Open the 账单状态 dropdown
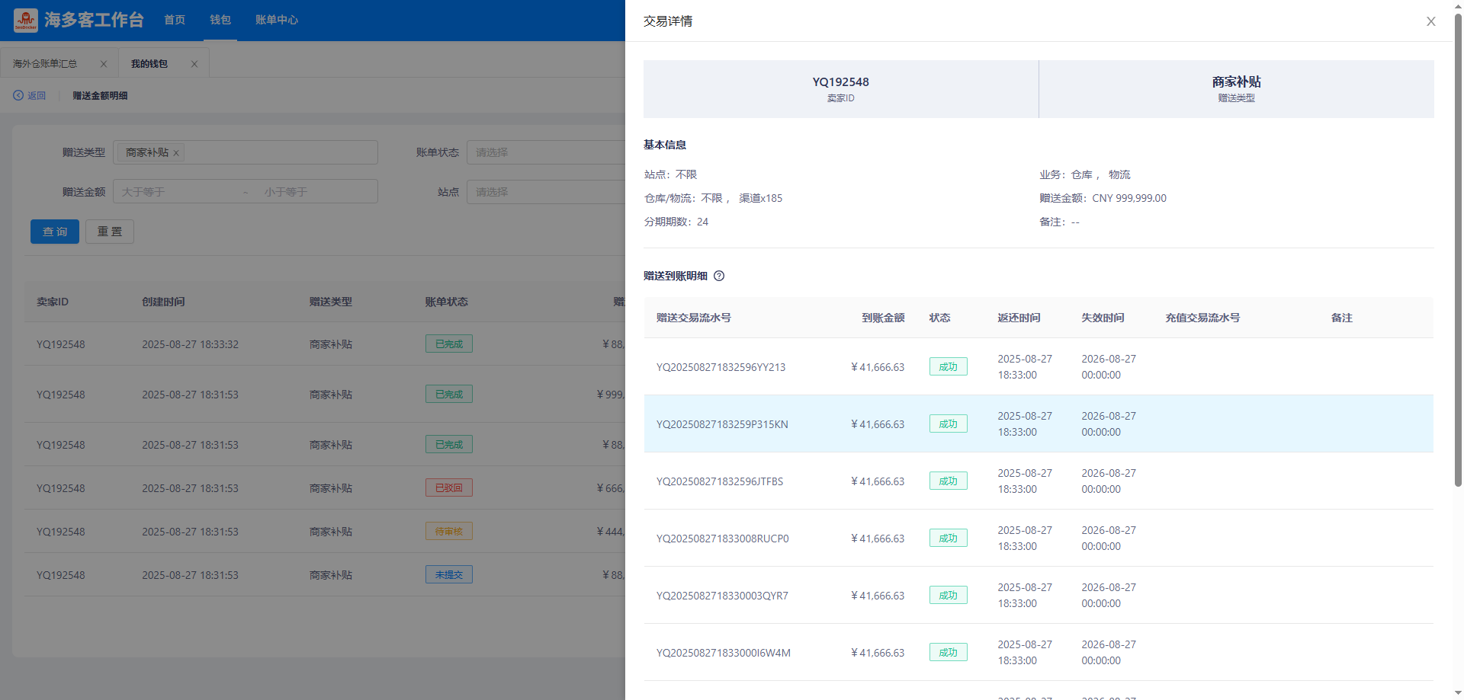Screen dimensions: 1464x700 (546, 152)
